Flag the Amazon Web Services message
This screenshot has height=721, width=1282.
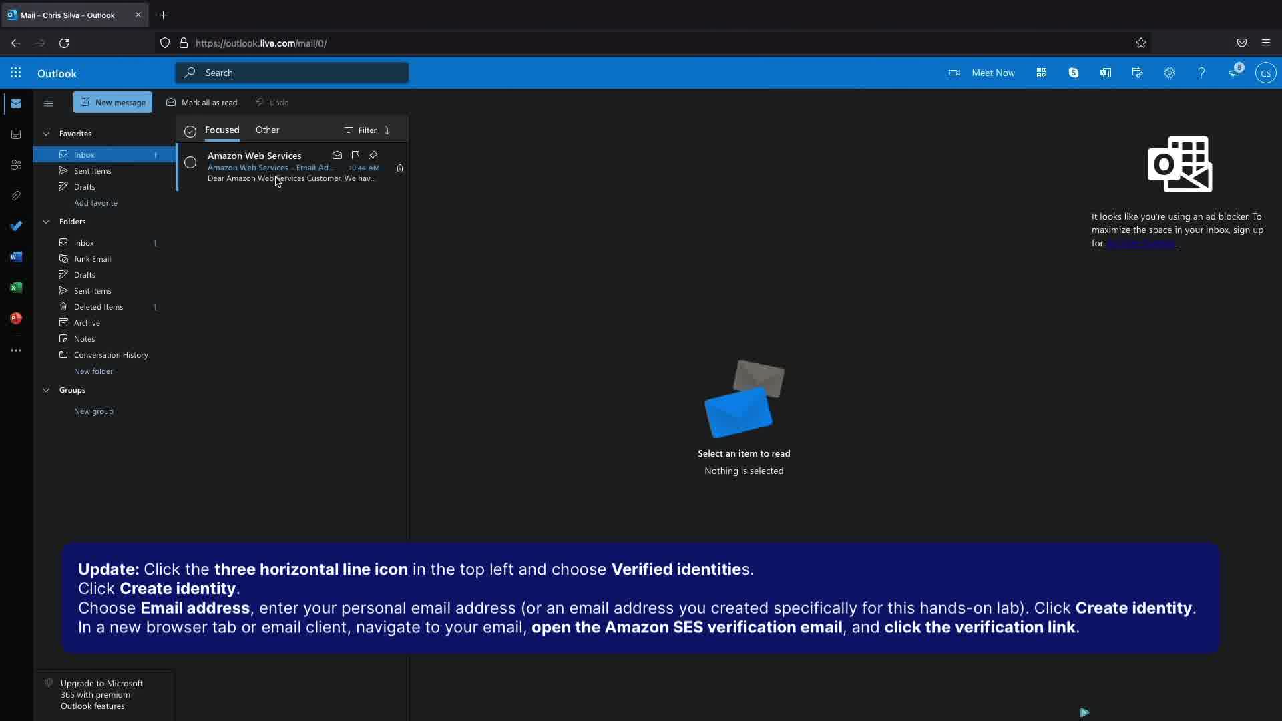355,155
